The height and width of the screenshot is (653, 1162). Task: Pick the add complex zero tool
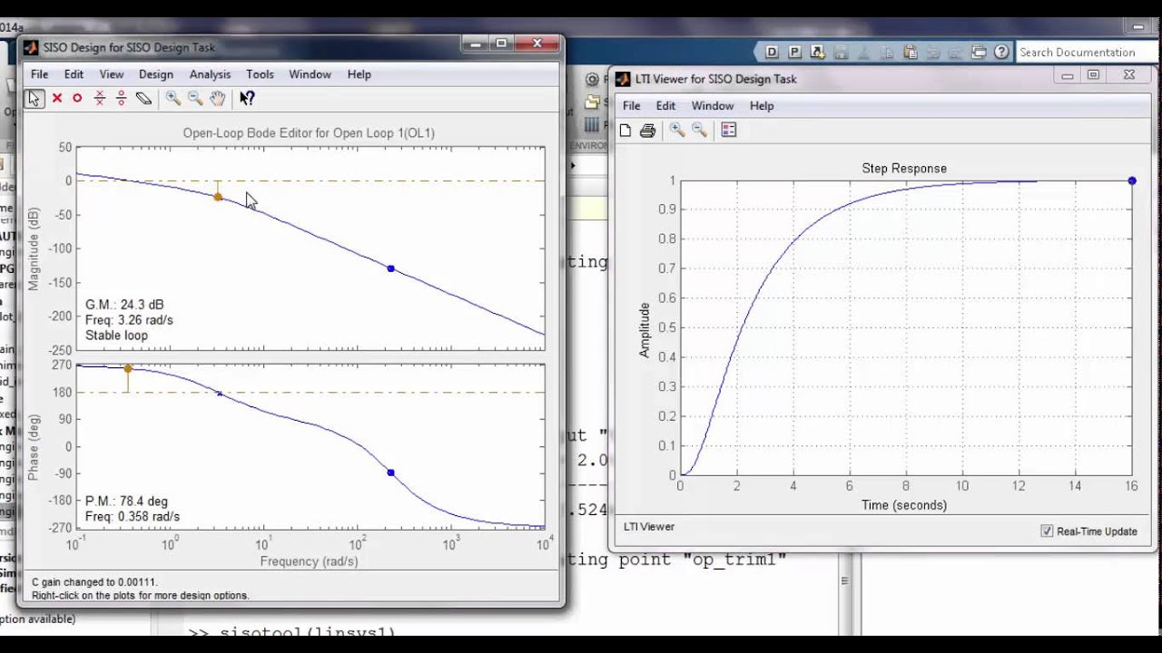(121, 98)
